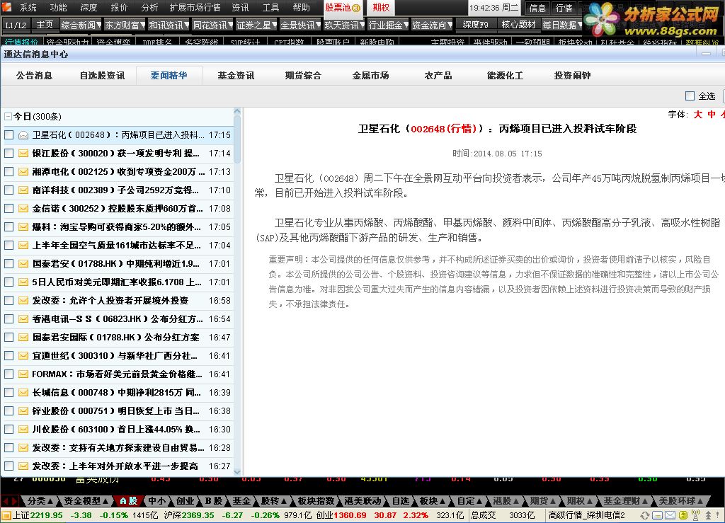This screenshot has height=523, width=725.
Task: Click the application logo icon at top-left
Action: point(7,7)
